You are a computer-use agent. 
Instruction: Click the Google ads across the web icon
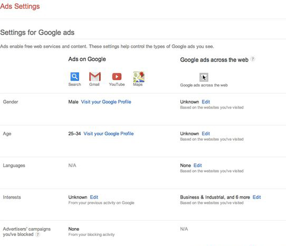pos(204,77)
